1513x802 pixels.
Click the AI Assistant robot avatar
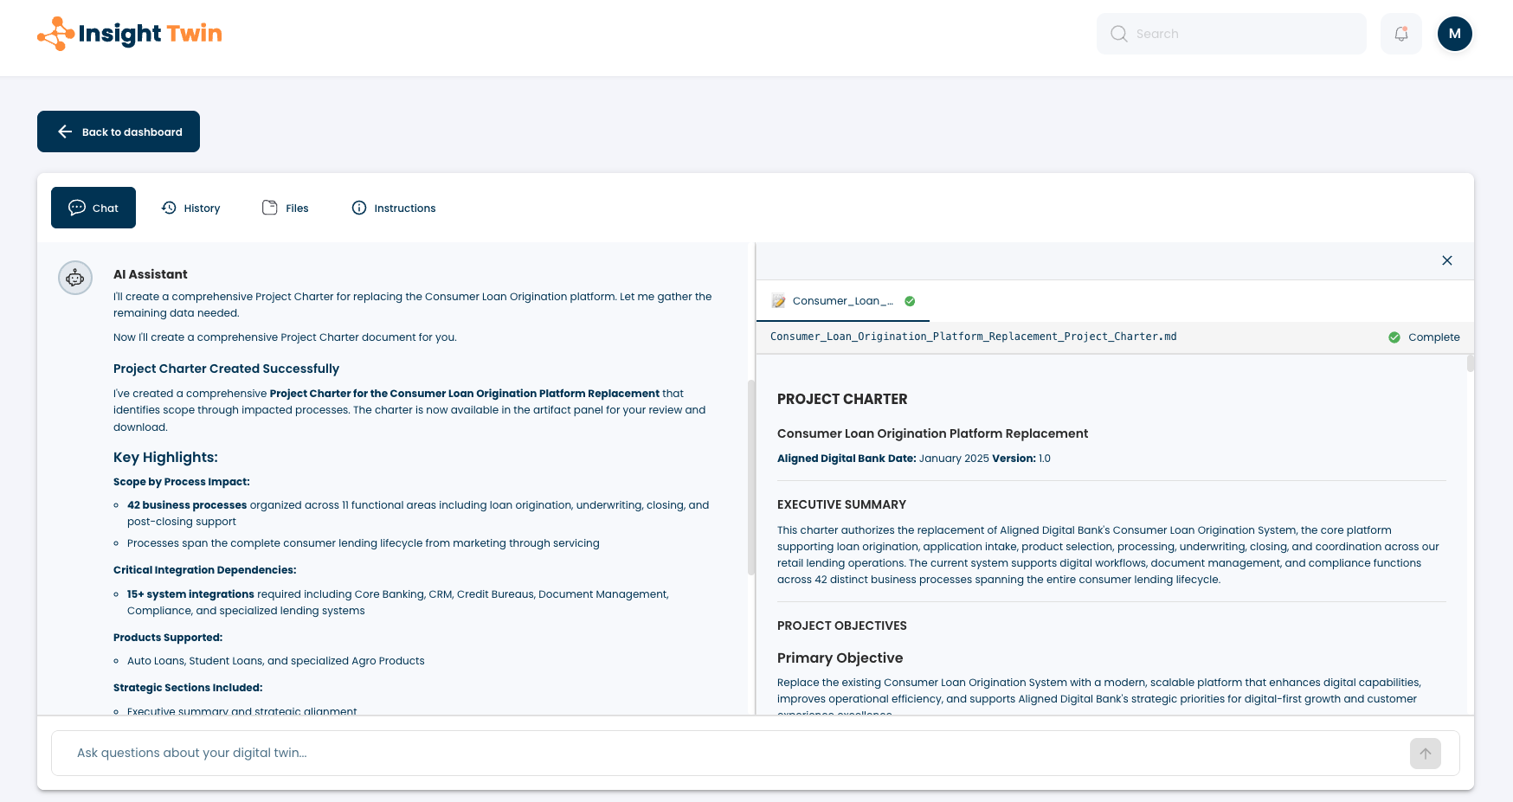[x=75, y=278]
